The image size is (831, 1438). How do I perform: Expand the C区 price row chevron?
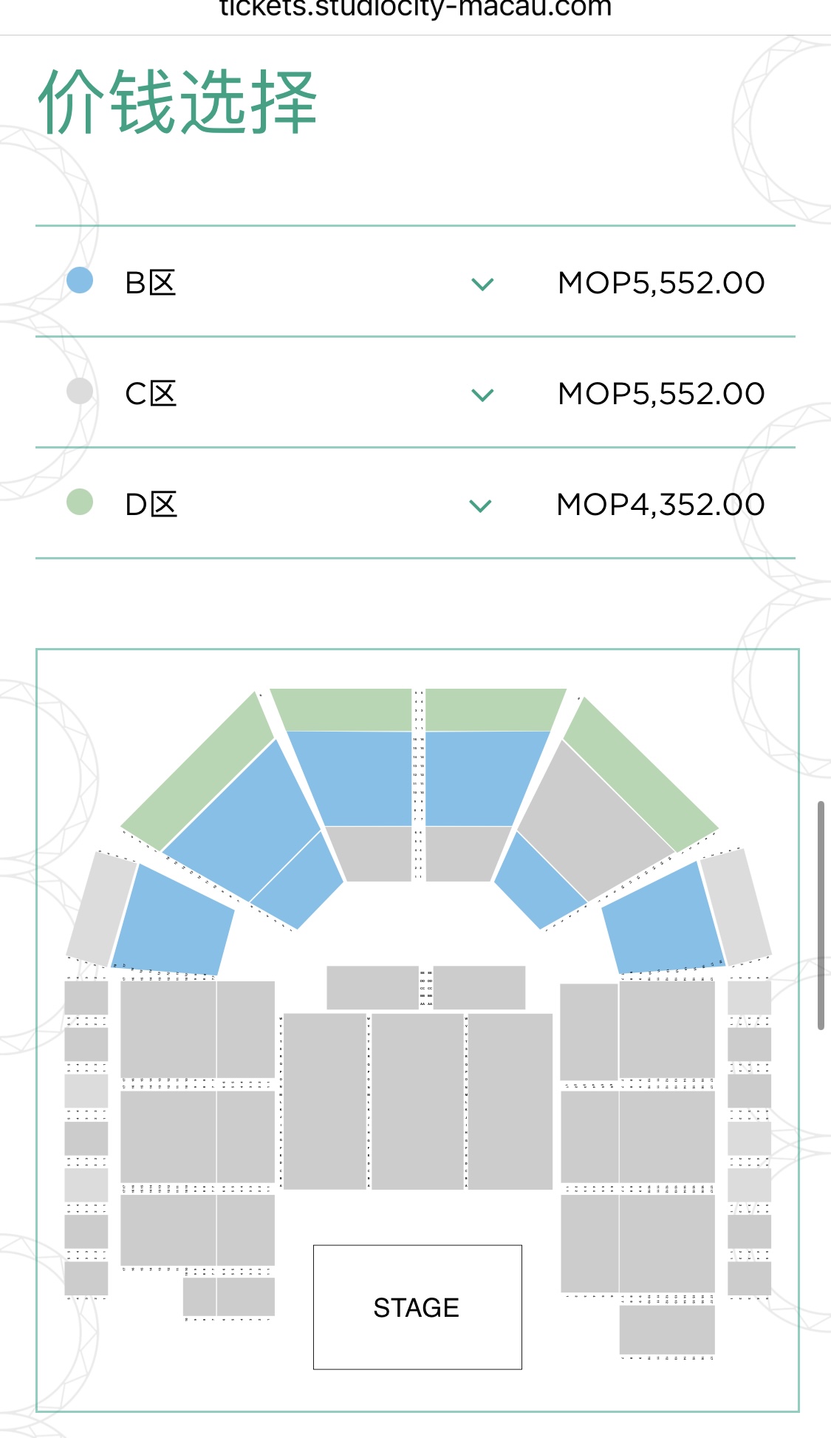pos(482,395)
